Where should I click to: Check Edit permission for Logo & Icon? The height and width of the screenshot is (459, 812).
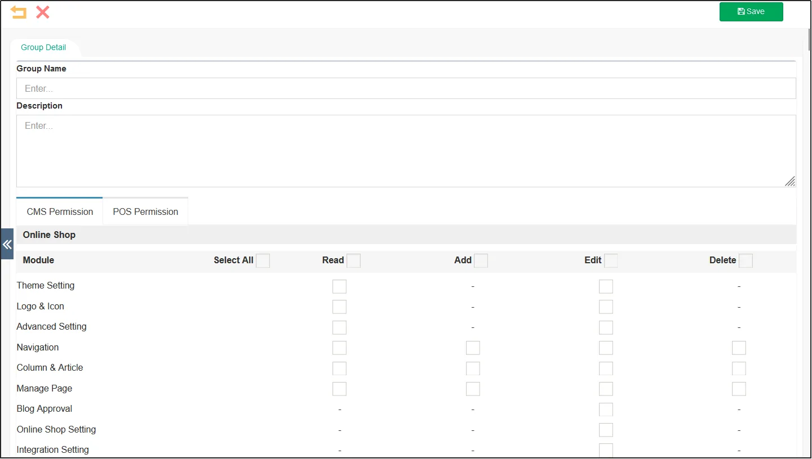pyautogui.click(x=606, y=307)
